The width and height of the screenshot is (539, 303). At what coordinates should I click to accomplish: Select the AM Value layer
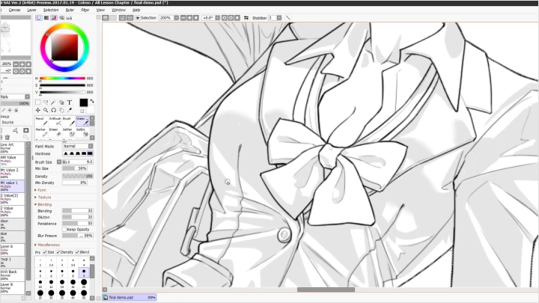pyautogui.click(x=13, y=161)
